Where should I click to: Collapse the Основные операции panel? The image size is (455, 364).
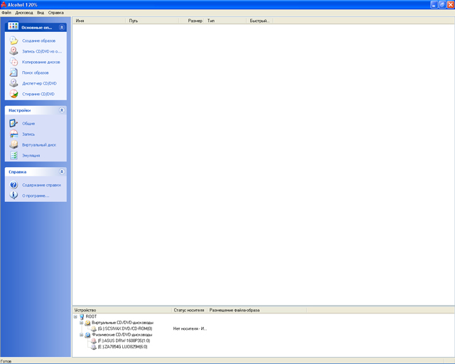tap(62, 27)
